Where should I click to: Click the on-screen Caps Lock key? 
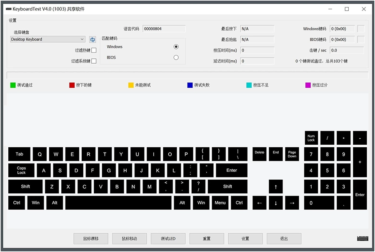(21, 170)
